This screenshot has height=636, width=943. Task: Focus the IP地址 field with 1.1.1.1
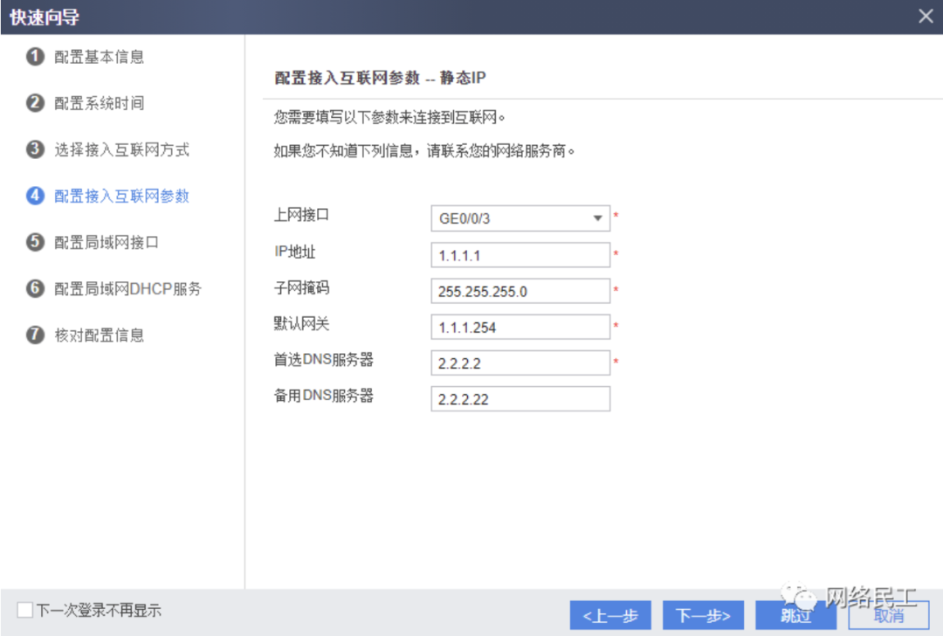520,255
